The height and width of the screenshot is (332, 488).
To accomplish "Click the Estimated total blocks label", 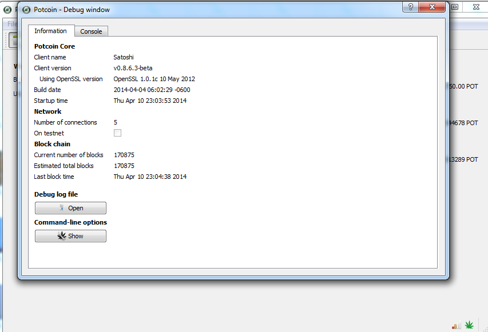I will pyautogui.click(x=64, y=166).
